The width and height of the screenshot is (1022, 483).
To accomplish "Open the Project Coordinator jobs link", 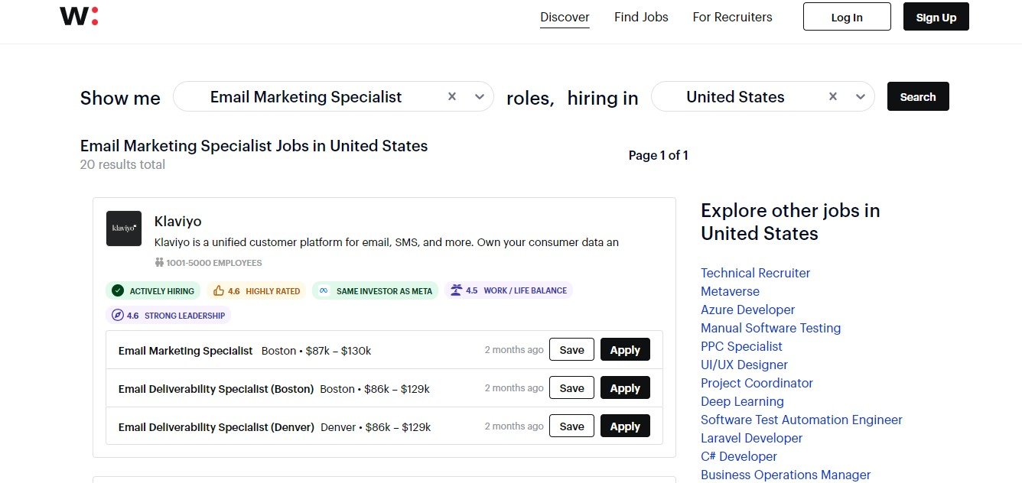I will click(757, 383).
